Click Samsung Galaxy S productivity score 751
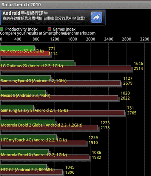Screen dimensions: 151x176 pyautogui.click(x=131, y=108)
